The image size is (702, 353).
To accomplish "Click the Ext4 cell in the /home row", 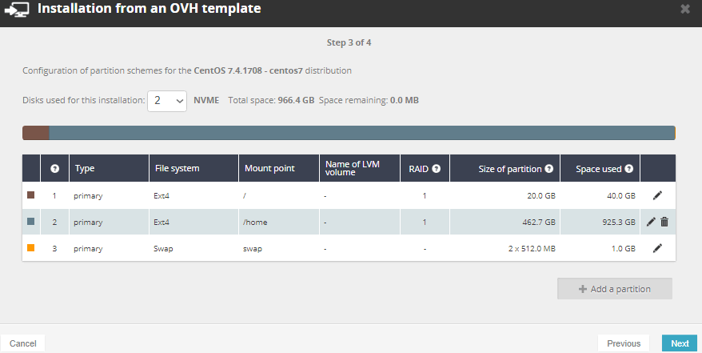I will (193, 222).
